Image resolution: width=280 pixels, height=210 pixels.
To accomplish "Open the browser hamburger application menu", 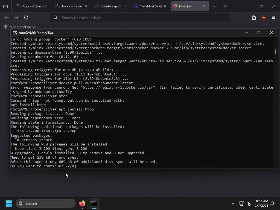I will (x=273, y=17).
